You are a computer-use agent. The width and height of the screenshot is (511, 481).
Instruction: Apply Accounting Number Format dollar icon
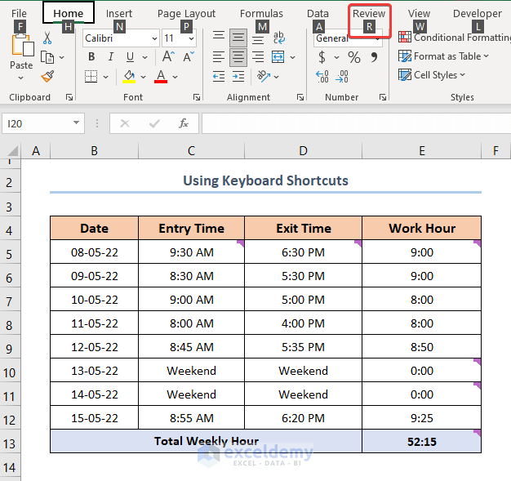pyautogui.click(x=322, y=57)
